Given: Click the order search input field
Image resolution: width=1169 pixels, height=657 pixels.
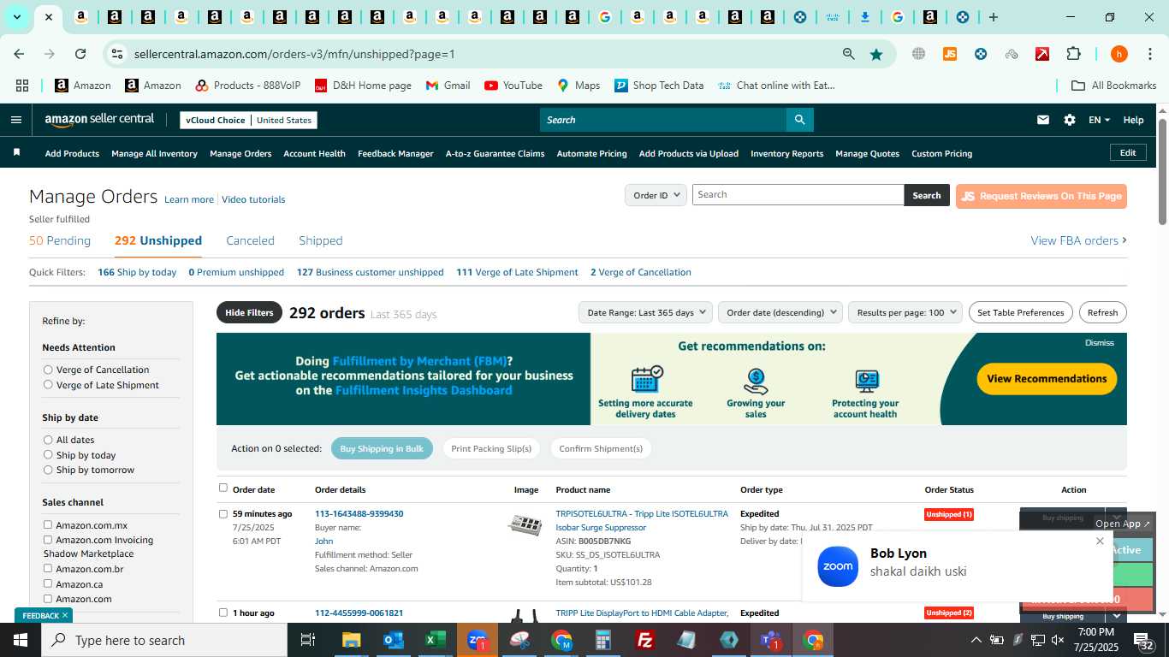Looking at the screenshot, I should tap(798, 194).
